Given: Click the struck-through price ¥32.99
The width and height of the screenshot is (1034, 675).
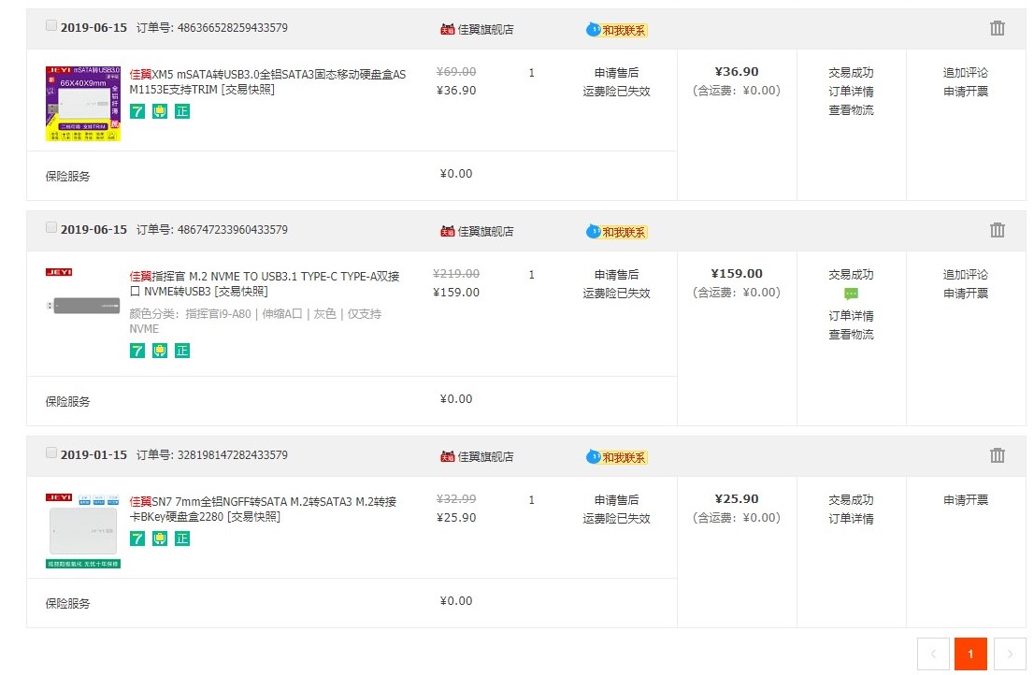Looking at the screenshot, I should coord(456,498).
